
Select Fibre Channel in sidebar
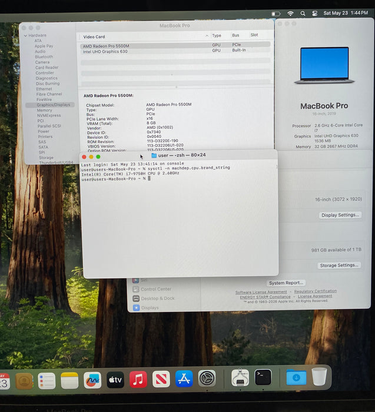[x=49, y=94]
